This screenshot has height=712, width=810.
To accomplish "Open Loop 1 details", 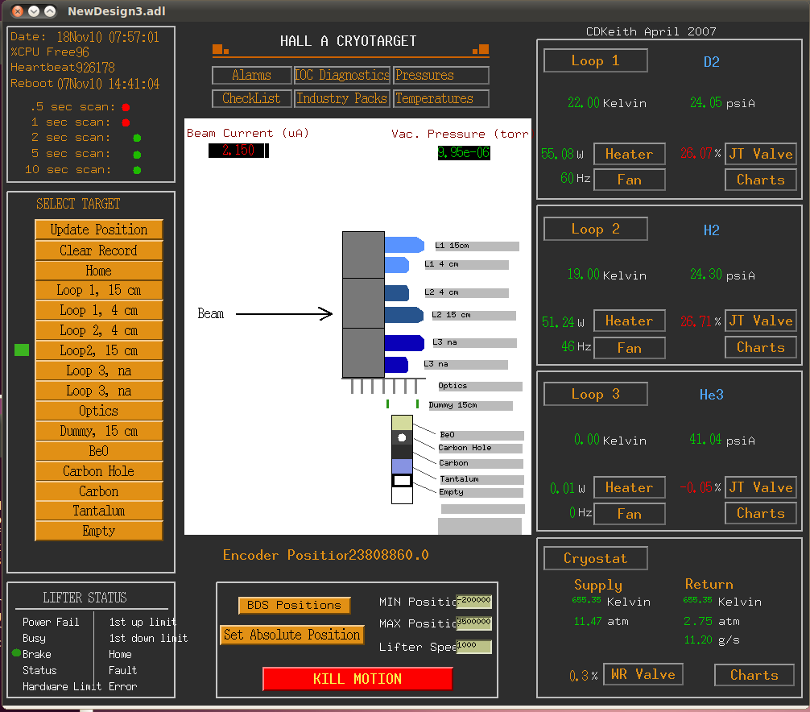I will point(595,60).
